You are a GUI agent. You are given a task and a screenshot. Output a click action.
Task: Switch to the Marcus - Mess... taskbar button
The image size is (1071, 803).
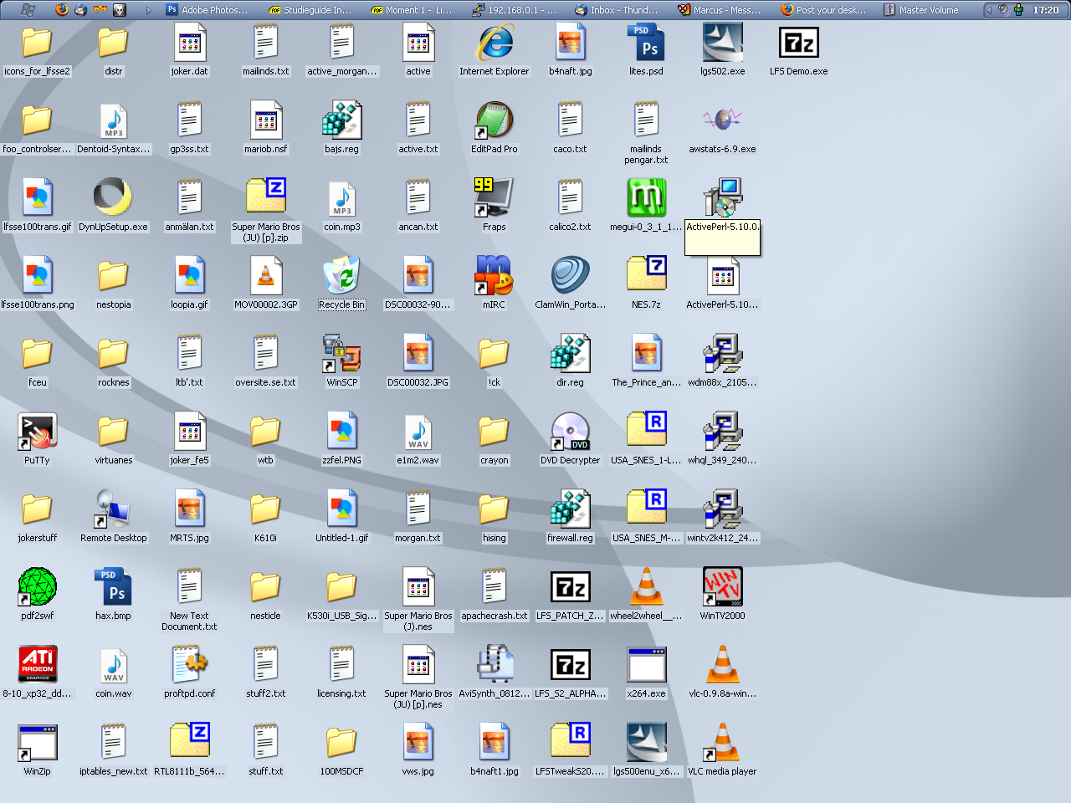(720, 10)
